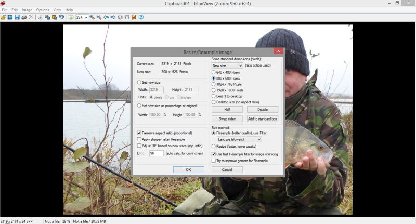416x224 pixels.
Task: Click the Save disk icon in toolbar
Action: [17, 17]
